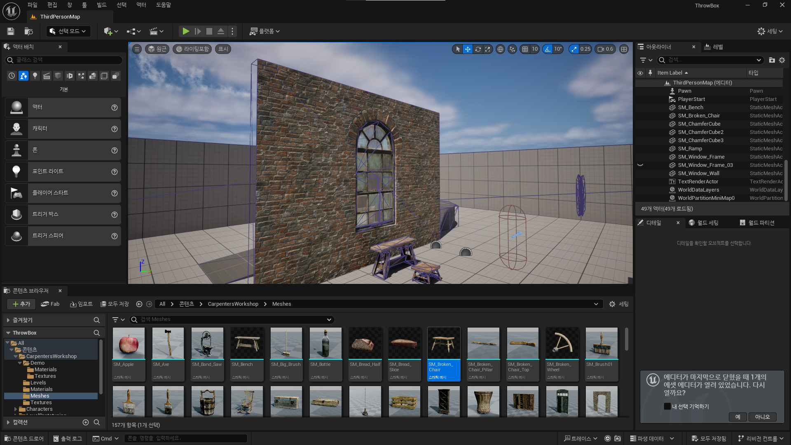Open the 선택 모드 dropdown
Image resolution: width=791 pixels, height=445 pixels.
68,31
